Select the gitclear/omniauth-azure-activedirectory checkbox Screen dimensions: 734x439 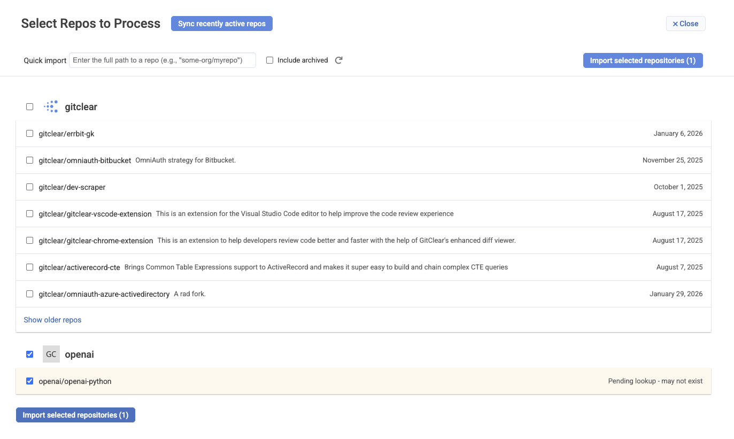(x=30, y=294)
